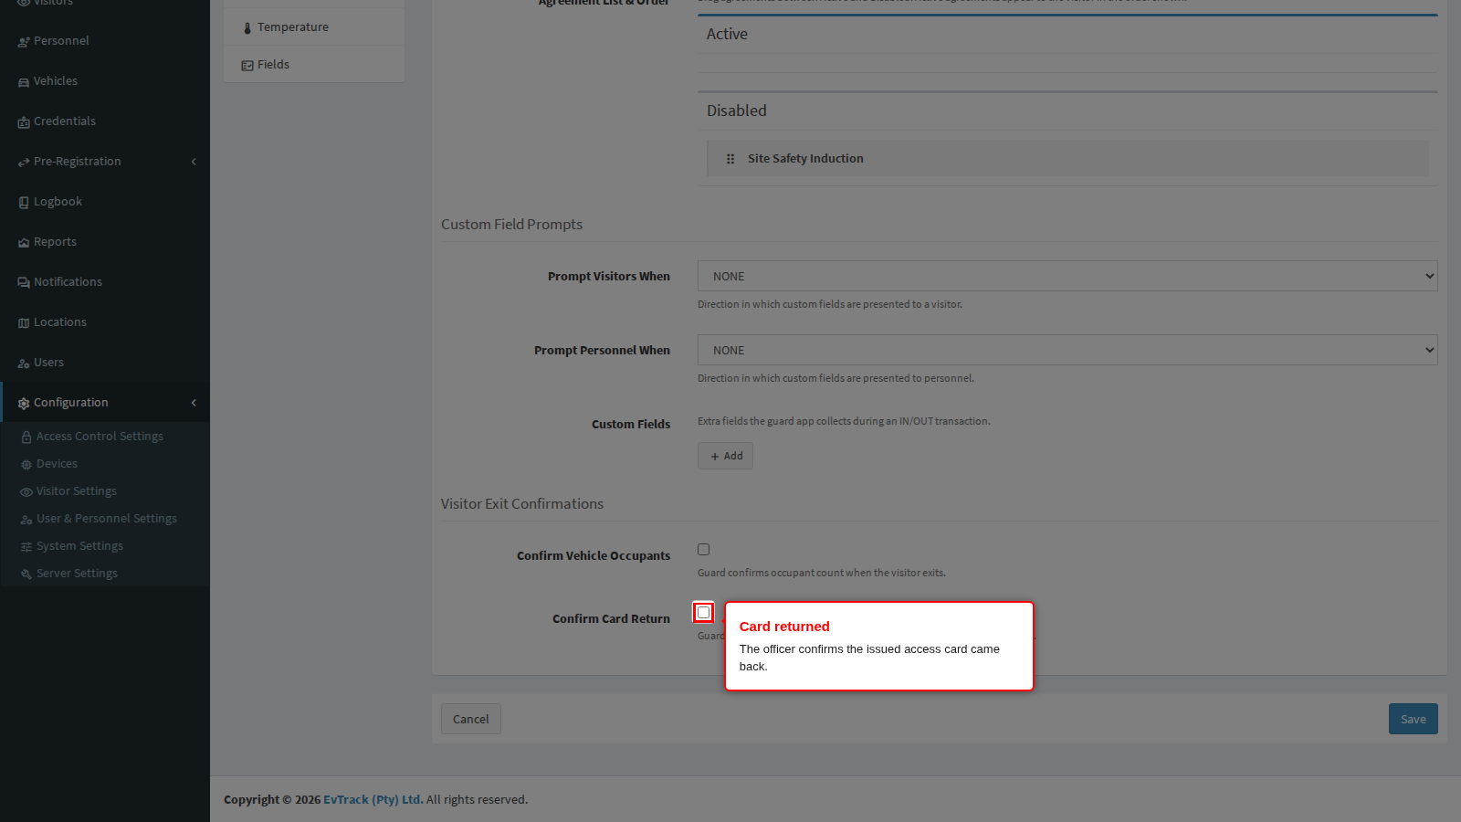
Task: Grab the Site Safety Induction drag handle
Action: (730, 159)
